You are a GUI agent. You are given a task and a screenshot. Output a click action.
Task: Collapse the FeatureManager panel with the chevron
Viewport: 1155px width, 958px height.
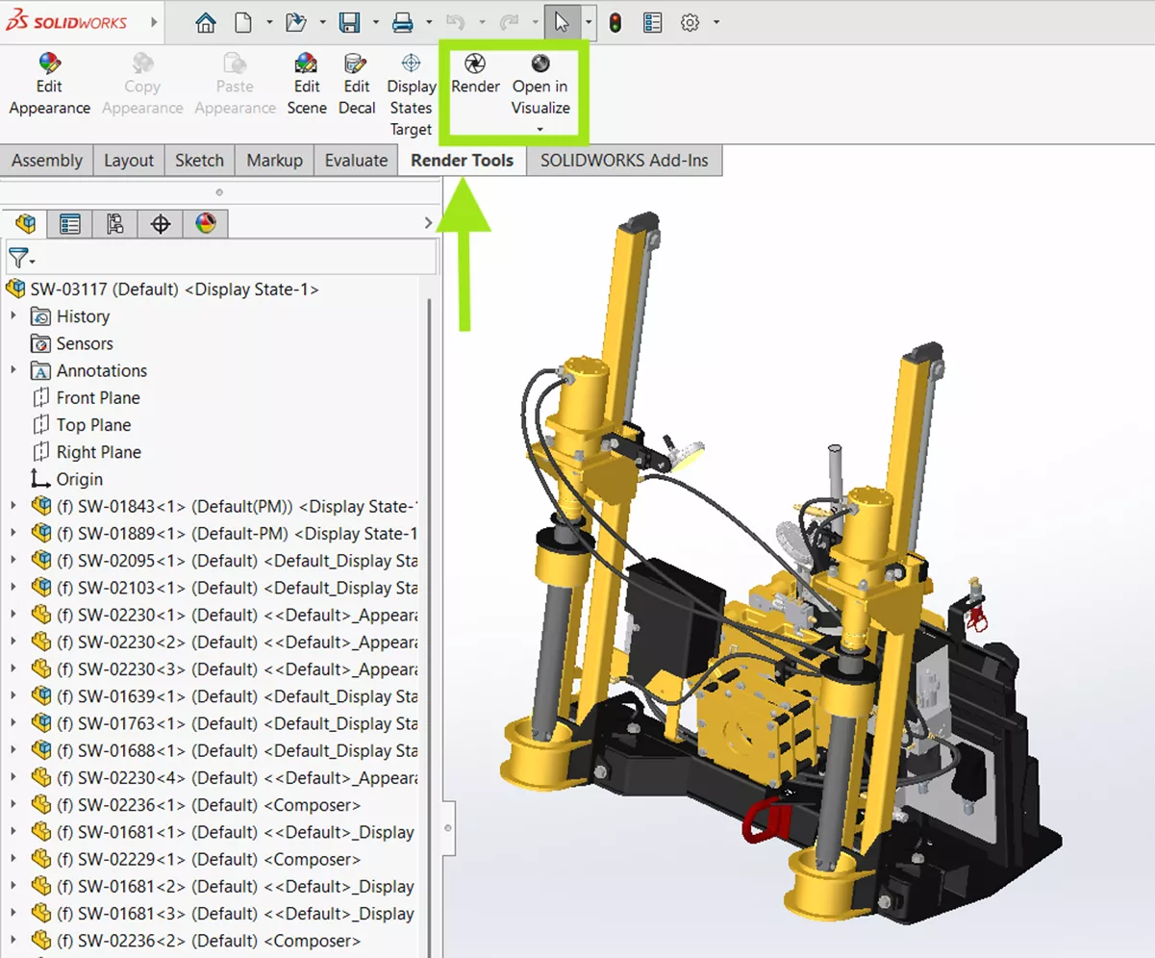(x=428, y=222)
